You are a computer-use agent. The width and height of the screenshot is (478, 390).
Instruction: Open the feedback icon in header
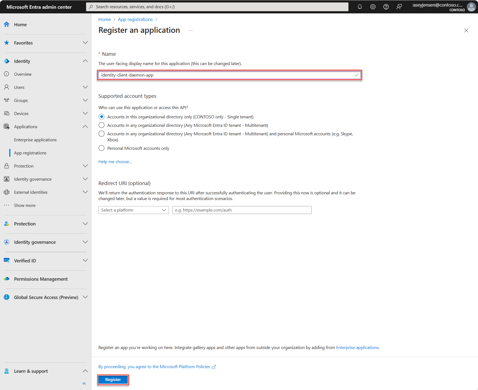click(399, 7)
